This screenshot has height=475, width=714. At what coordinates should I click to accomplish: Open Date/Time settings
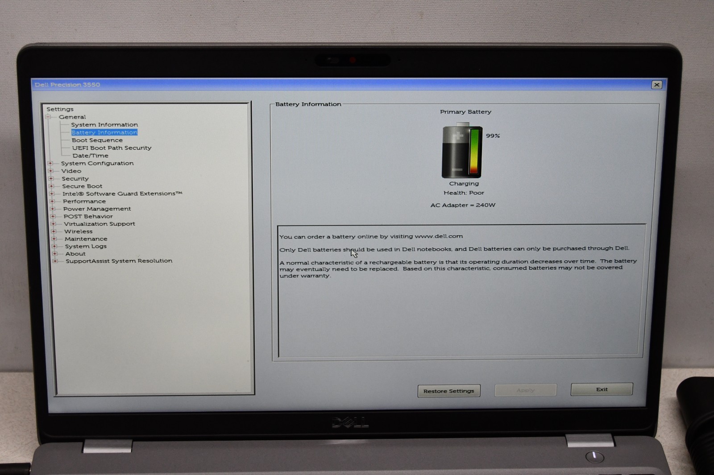91,156
